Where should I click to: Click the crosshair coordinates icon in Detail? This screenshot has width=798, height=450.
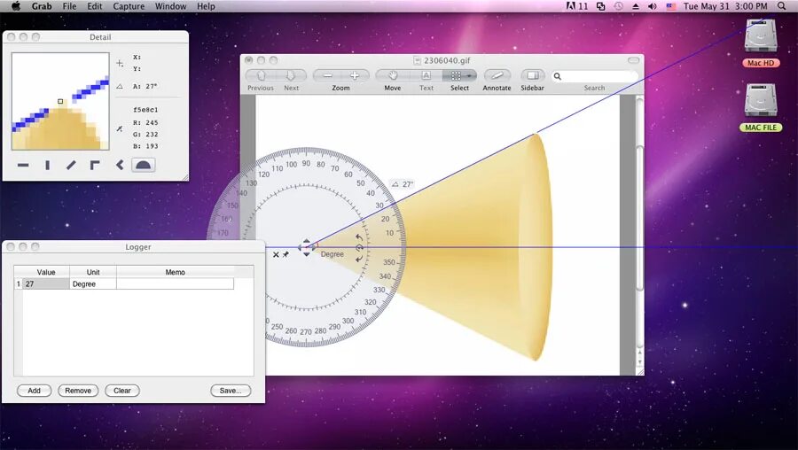(x=119, y=64)
